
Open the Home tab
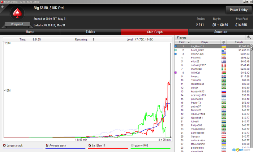30,32
